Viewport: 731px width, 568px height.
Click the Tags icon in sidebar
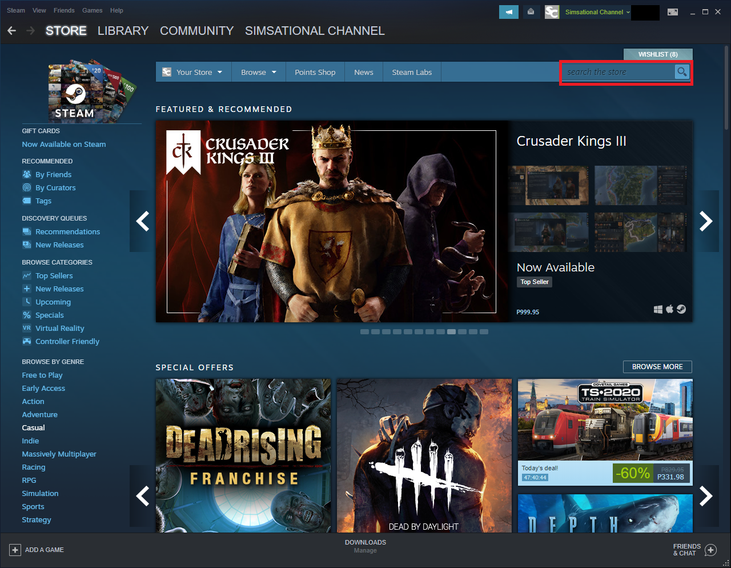click(x=27, y=201)
